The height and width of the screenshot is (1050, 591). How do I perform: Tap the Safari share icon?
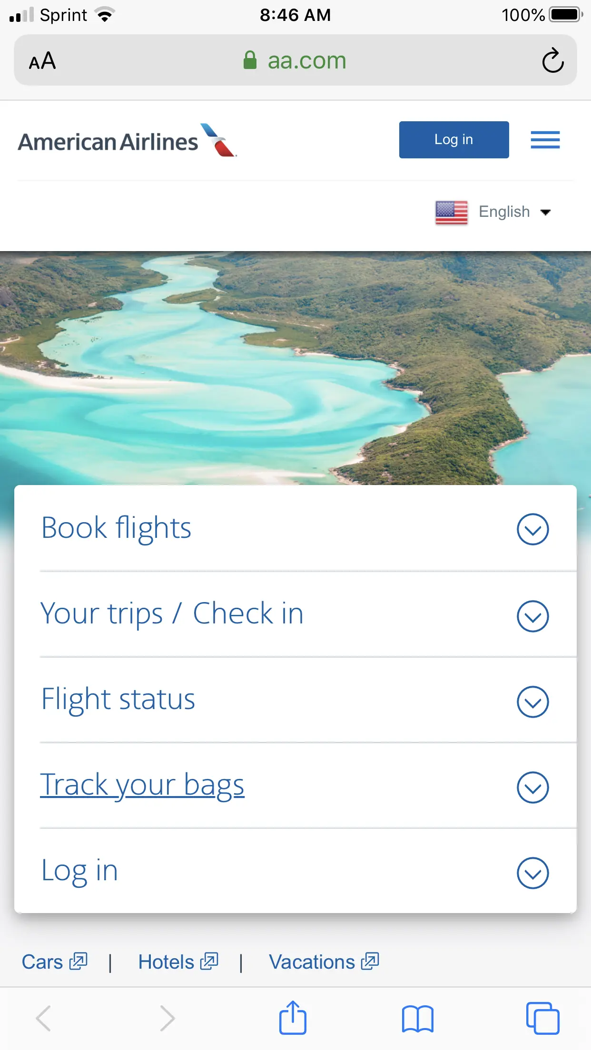(x=292, y=1018)
